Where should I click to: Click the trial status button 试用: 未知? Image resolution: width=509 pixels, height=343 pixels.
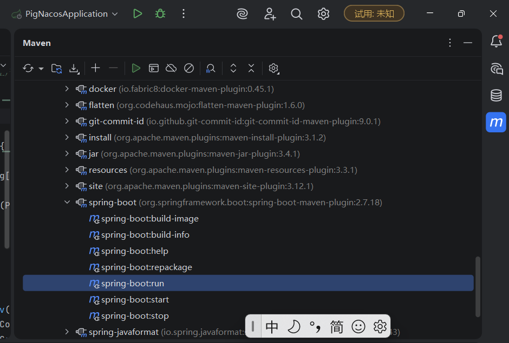(374, 14)
